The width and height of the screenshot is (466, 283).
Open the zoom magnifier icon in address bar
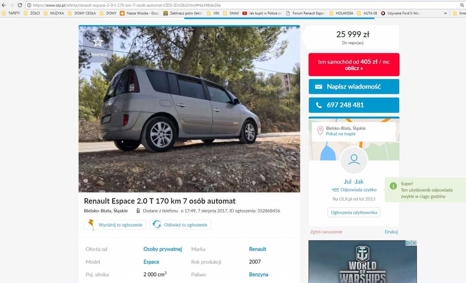[462, 5]
